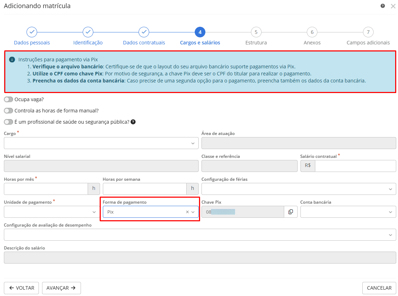The image size is (398, 296).
Task: Copy the Chave Pix value
Action: click(291, 212)
